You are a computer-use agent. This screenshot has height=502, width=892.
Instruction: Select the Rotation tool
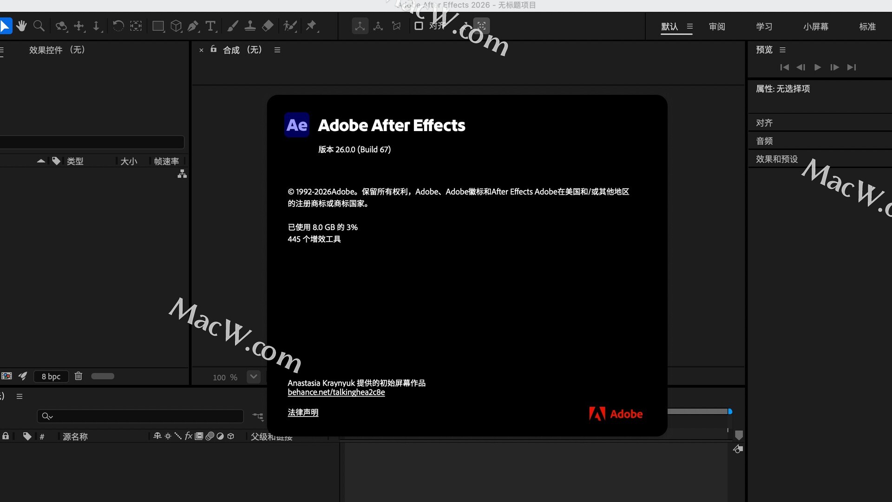(x=118, y=26)
